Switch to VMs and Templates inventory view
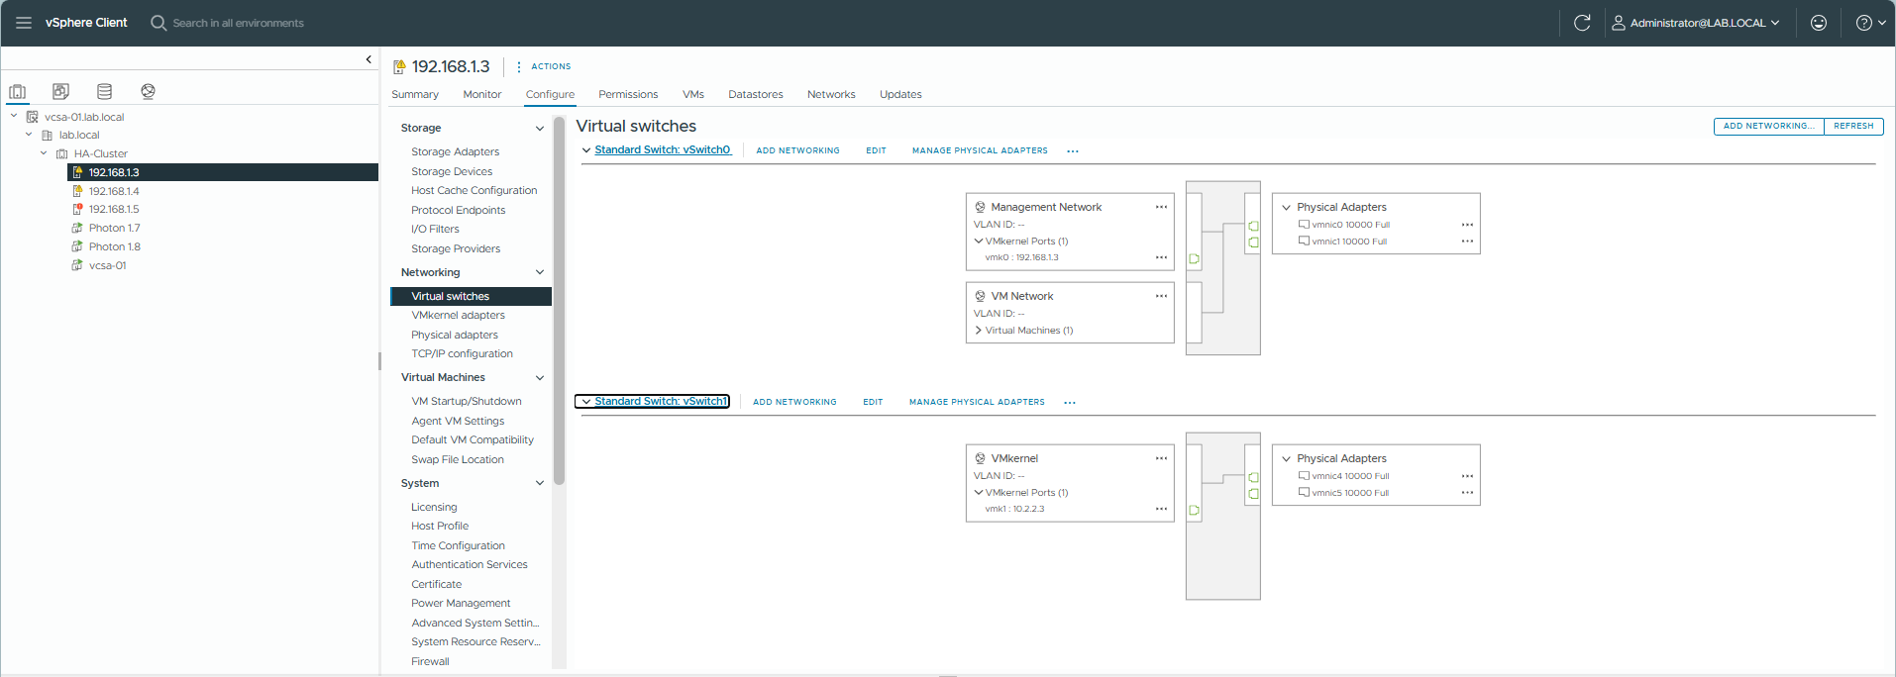 [x=60, y=91]
